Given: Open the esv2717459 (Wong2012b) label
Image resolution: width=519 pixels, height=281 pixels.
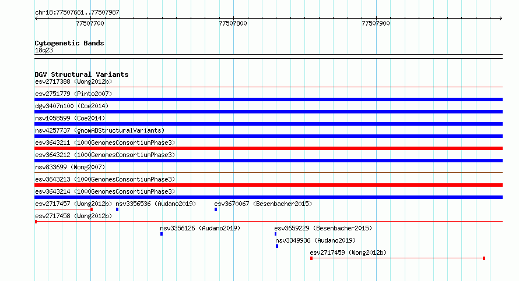Looking at the screenshot, I should click(x=348, y=252).
